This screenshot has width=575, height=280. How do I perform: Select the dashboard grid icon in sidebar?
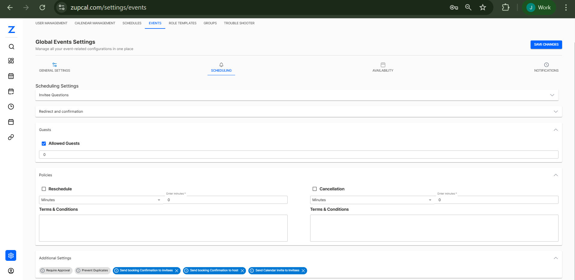(x=11, y=61)
